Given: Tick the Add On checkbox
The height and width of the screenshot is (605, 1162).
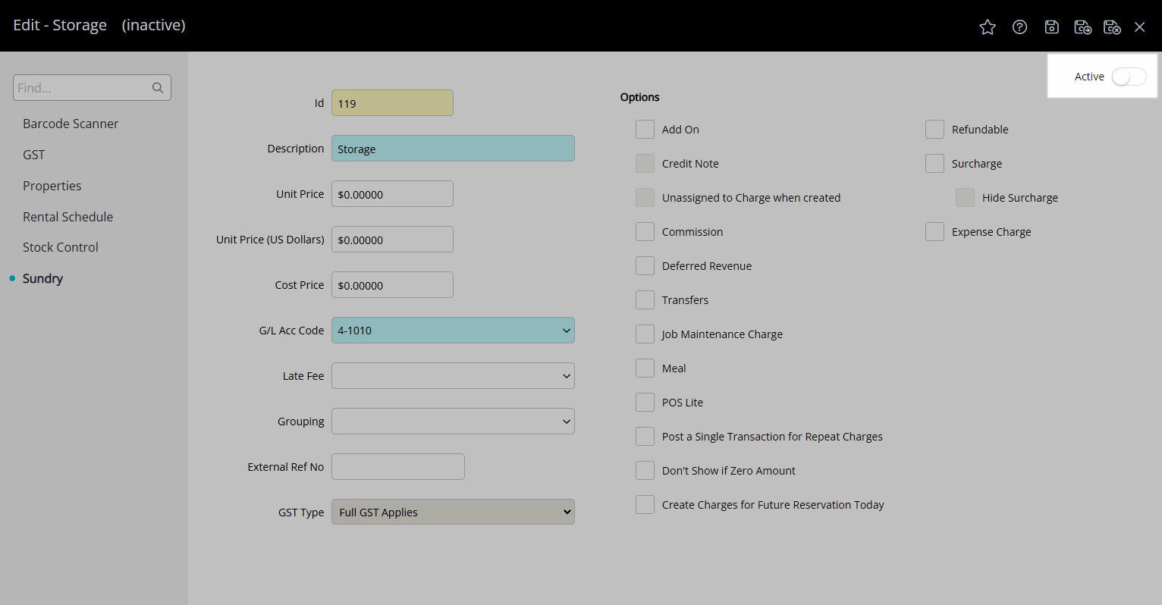Looking at the screenshot, I should click(x=645, y=130).
